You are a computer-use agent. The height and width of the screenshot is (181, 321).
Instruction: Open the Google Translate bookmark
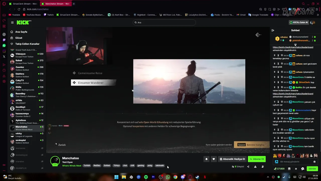(x=258, y=15)
